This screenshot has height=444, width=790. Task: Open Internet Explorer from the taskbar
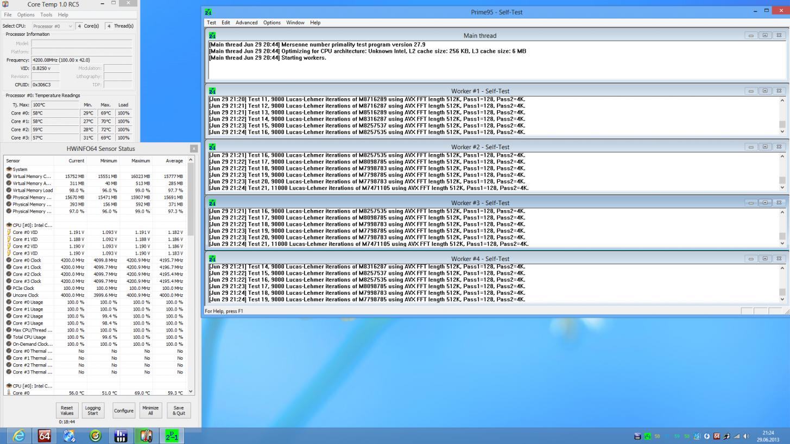(18, 436)
